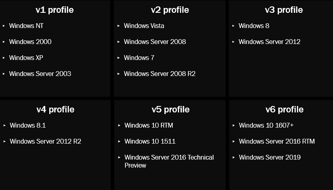333x190 pixels.
Task: Click the arrow bullet beside Windows Vista
Action: click(x=119, y=26)
